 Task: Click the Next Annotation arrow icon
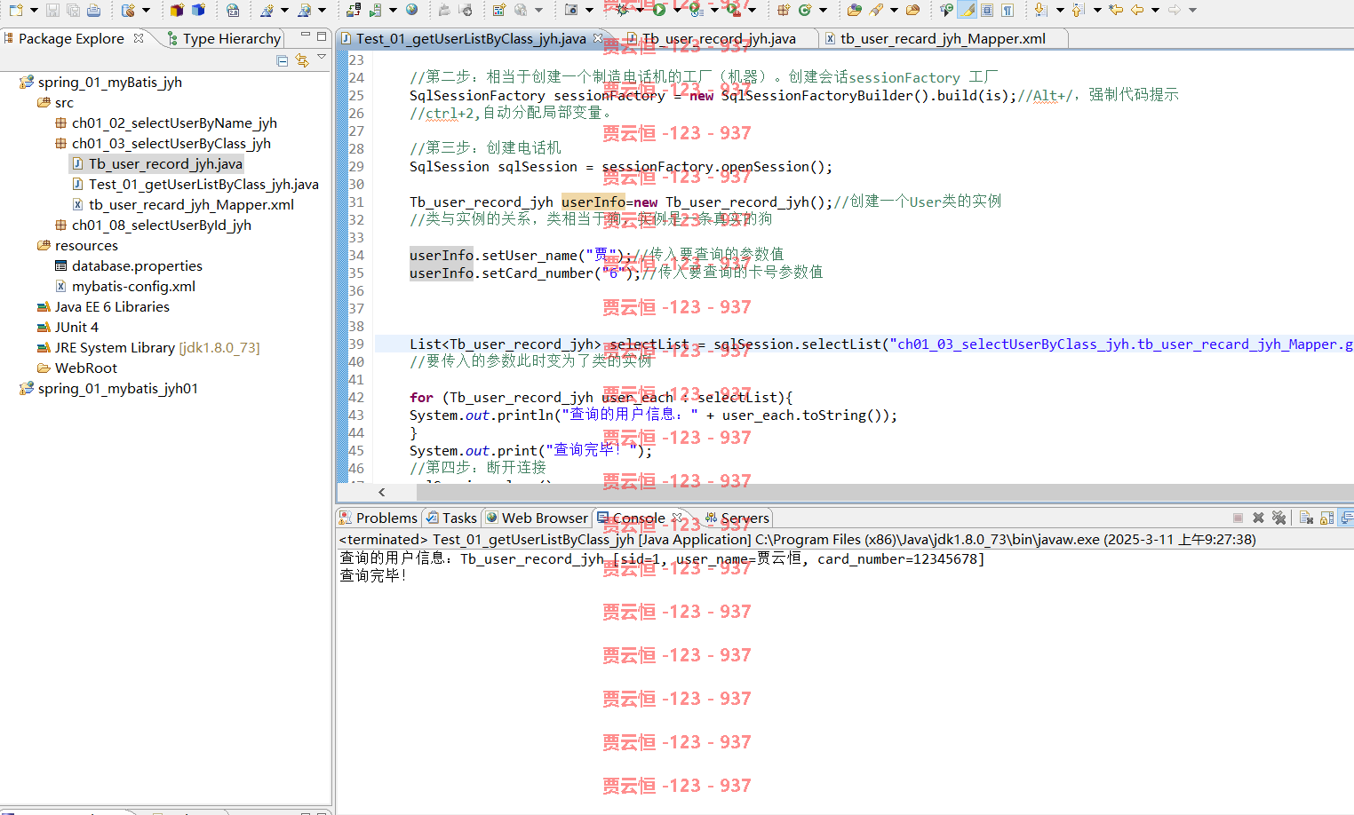coord(1041,10)
